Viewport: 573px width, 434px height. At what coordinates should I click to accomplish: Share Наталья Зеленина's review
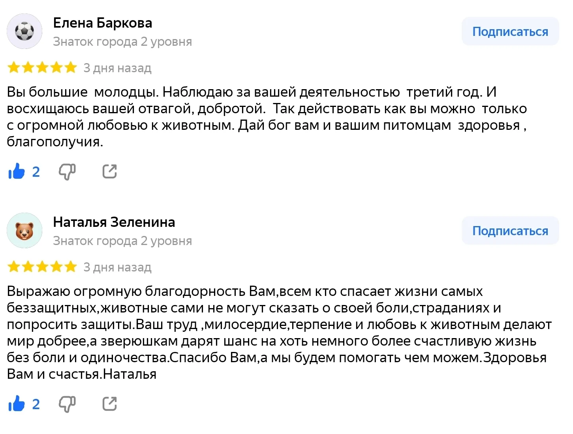109,404
